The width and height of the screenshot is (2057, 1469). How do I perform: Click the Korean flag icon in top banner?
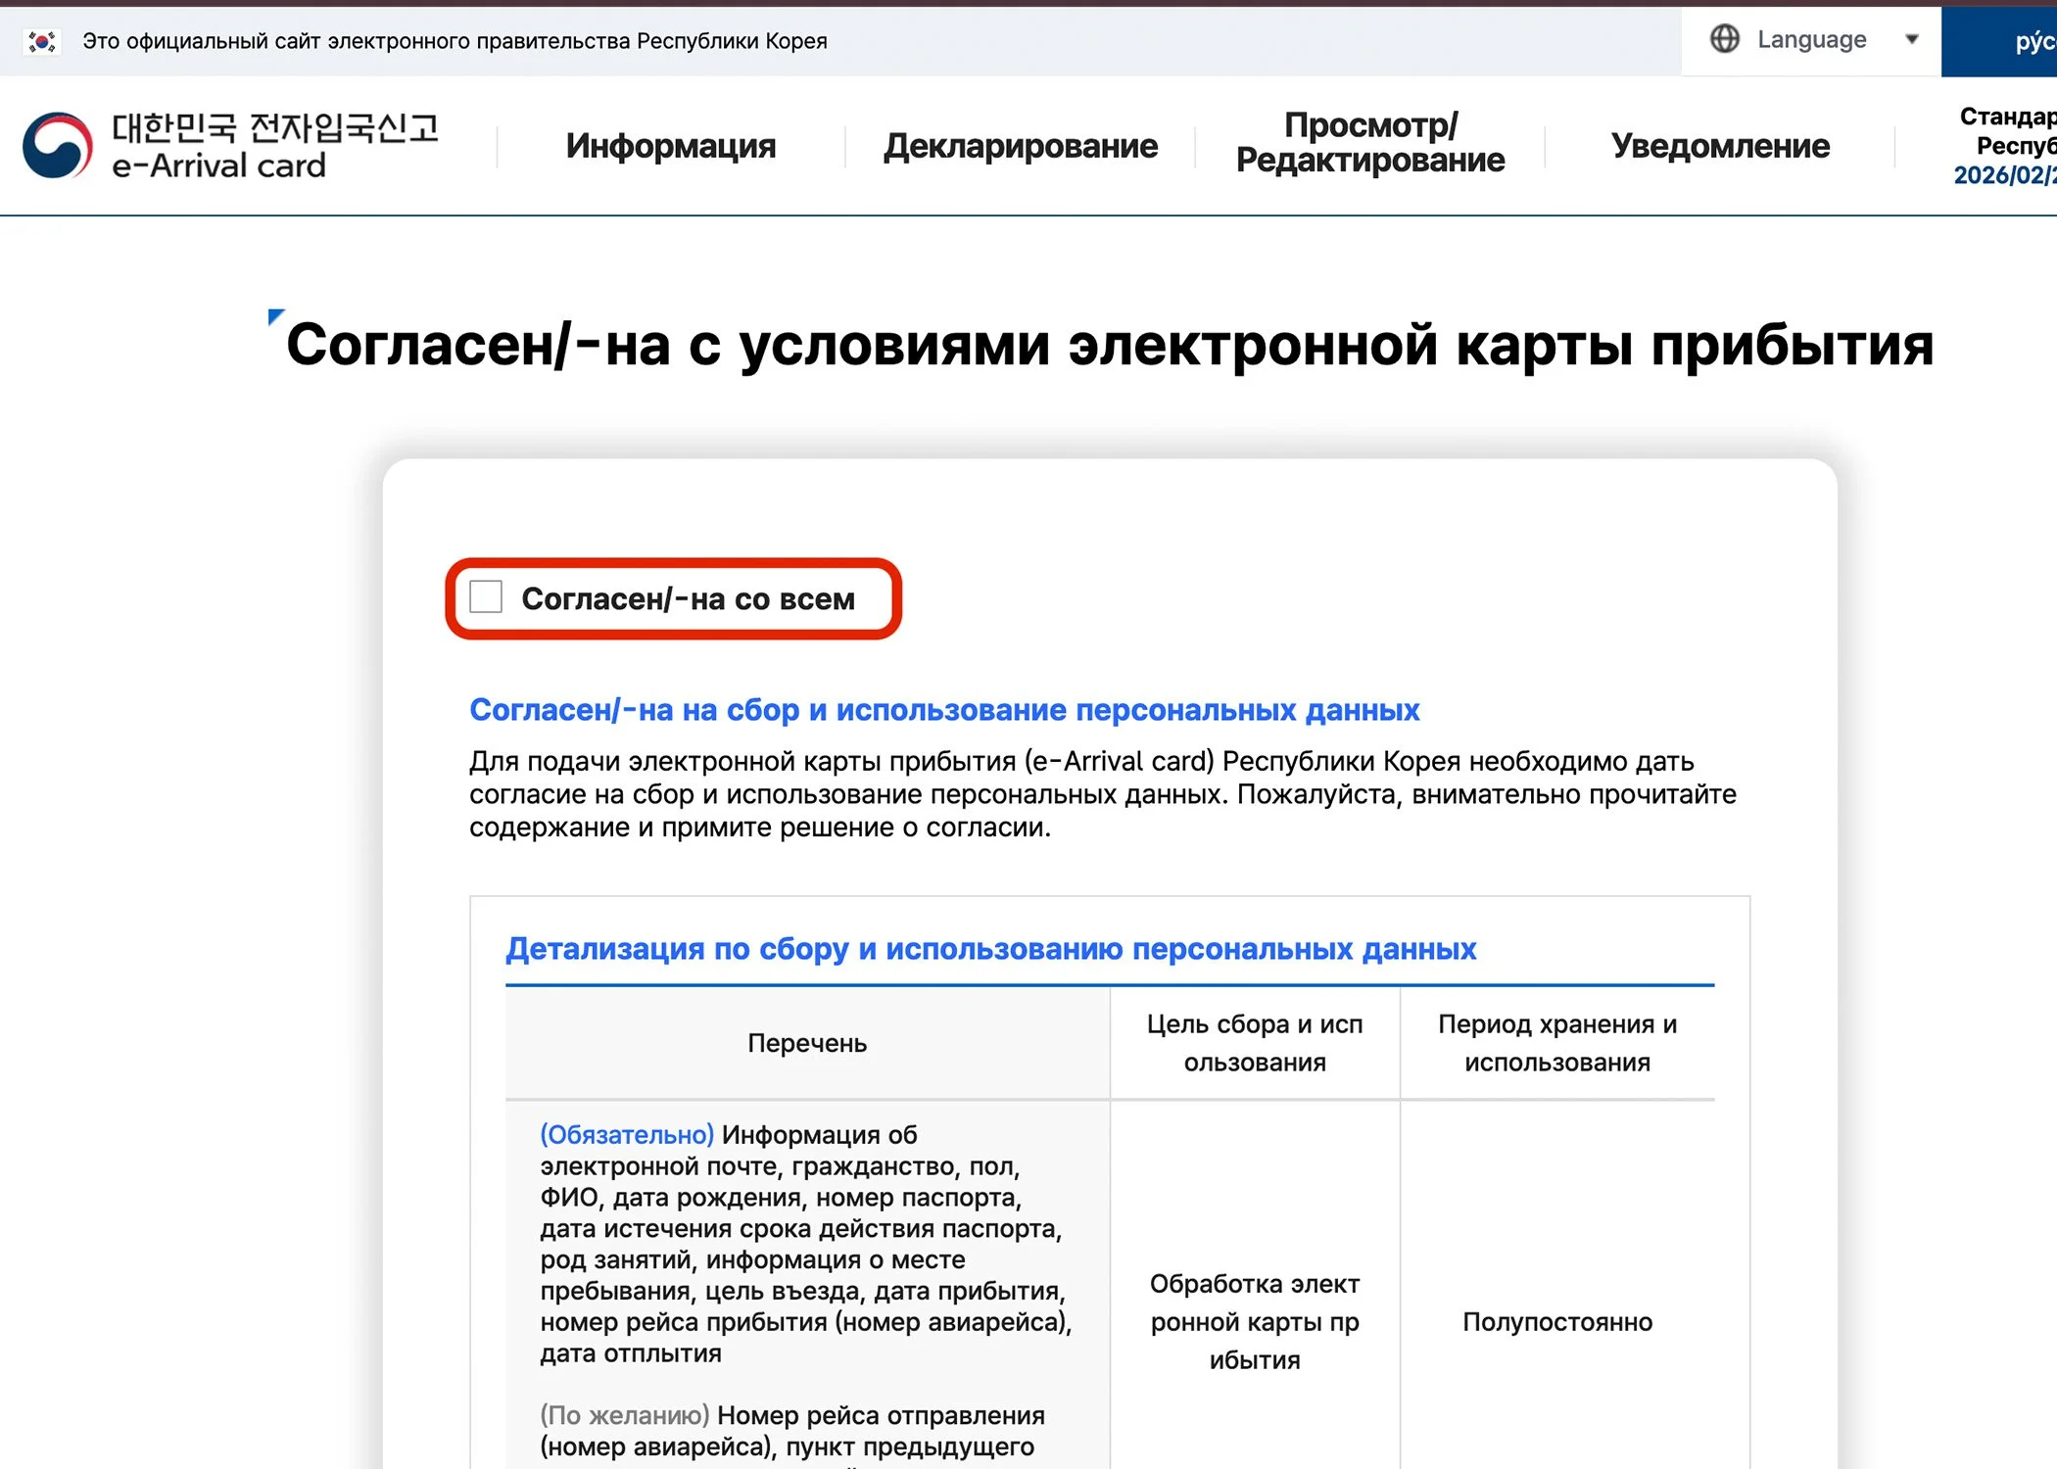tap(41, 41)
